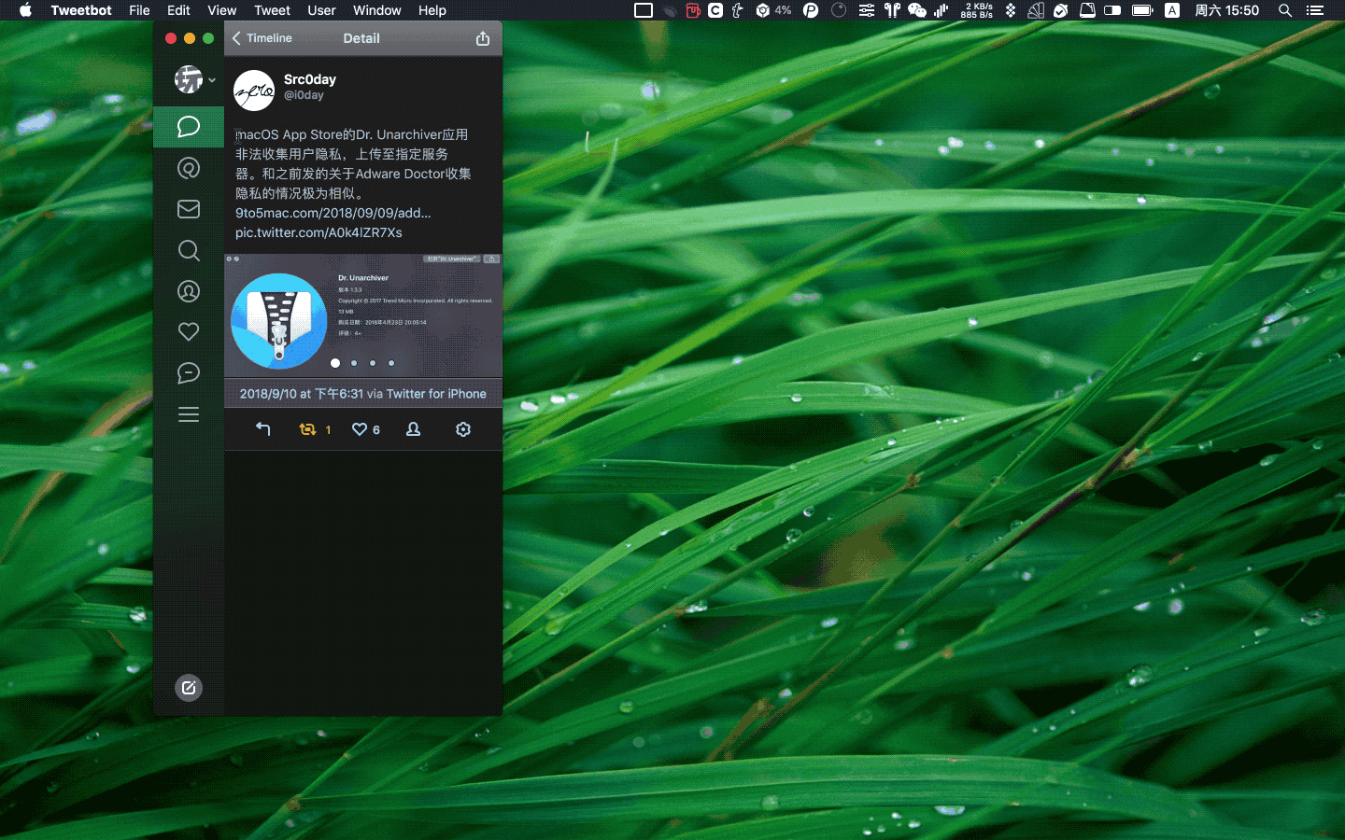Image resolution: width=1345 pixels, height=840 pixels.
Task: Open the View menu
Action: [221, 10]
